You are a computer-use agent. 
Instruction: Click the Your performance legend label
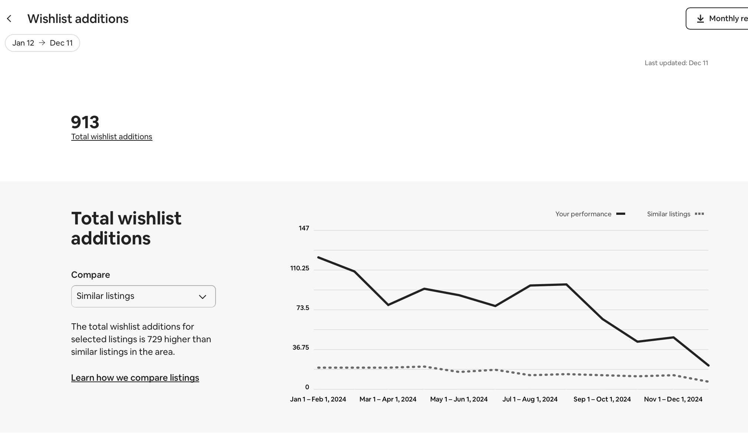[583, 214]
